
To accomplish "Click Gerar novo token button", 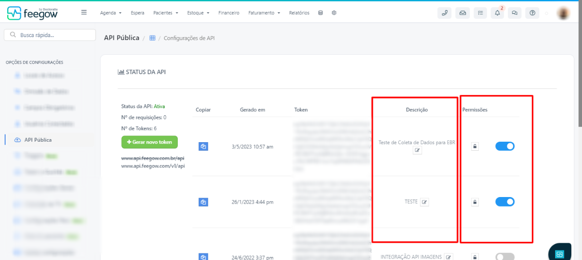I will tap(150, 142).
